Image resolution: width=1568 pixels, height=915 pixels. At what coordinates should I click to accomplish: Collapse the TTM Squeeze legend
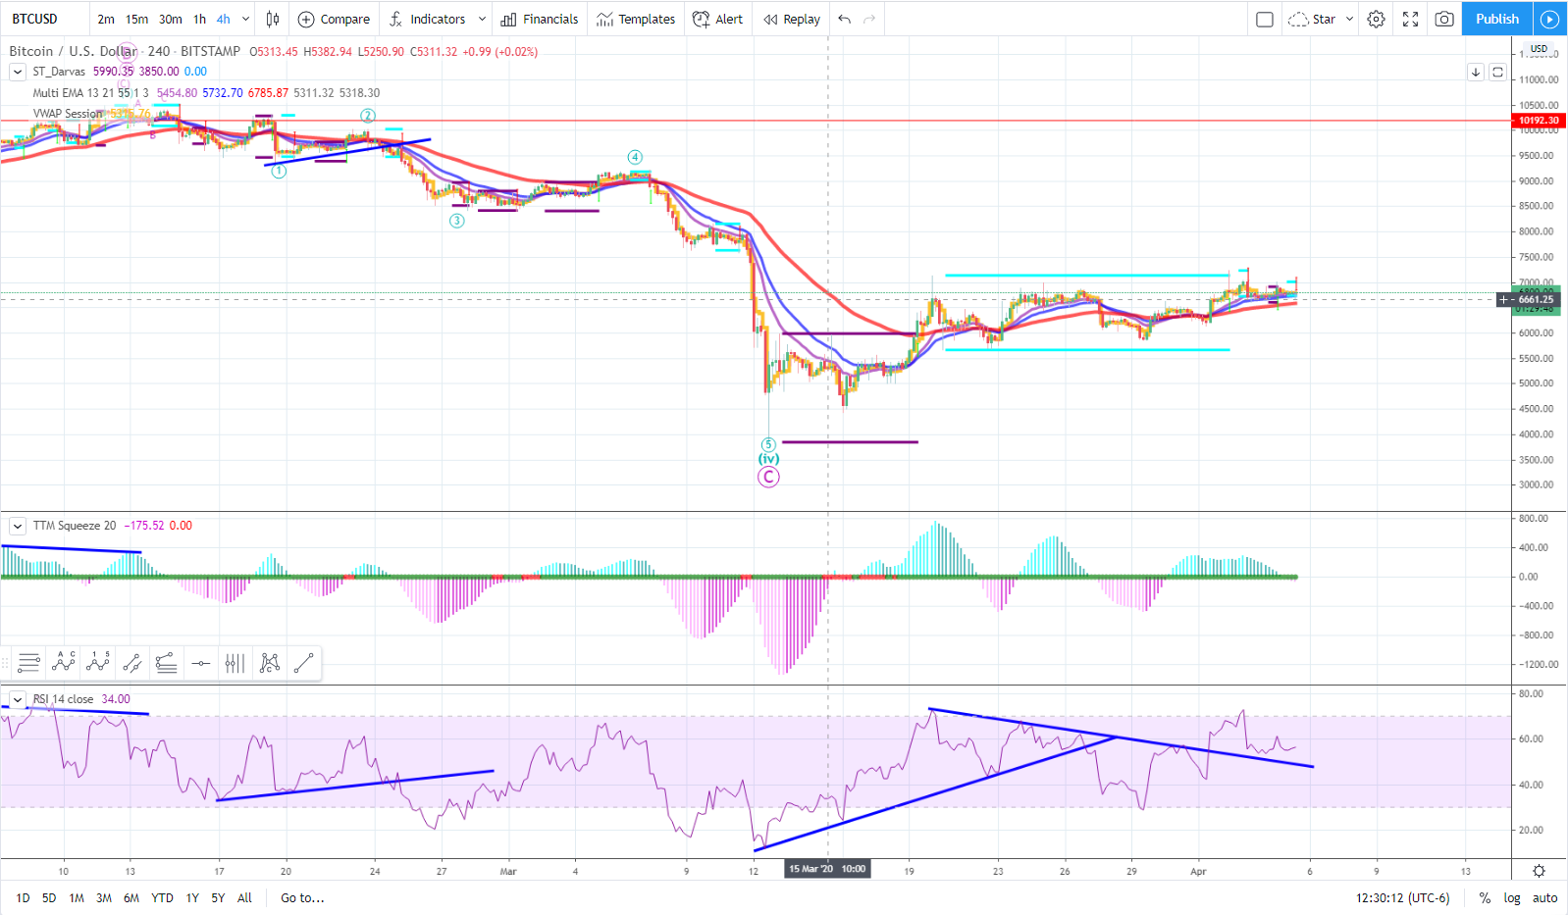click(x=18, y=526)
